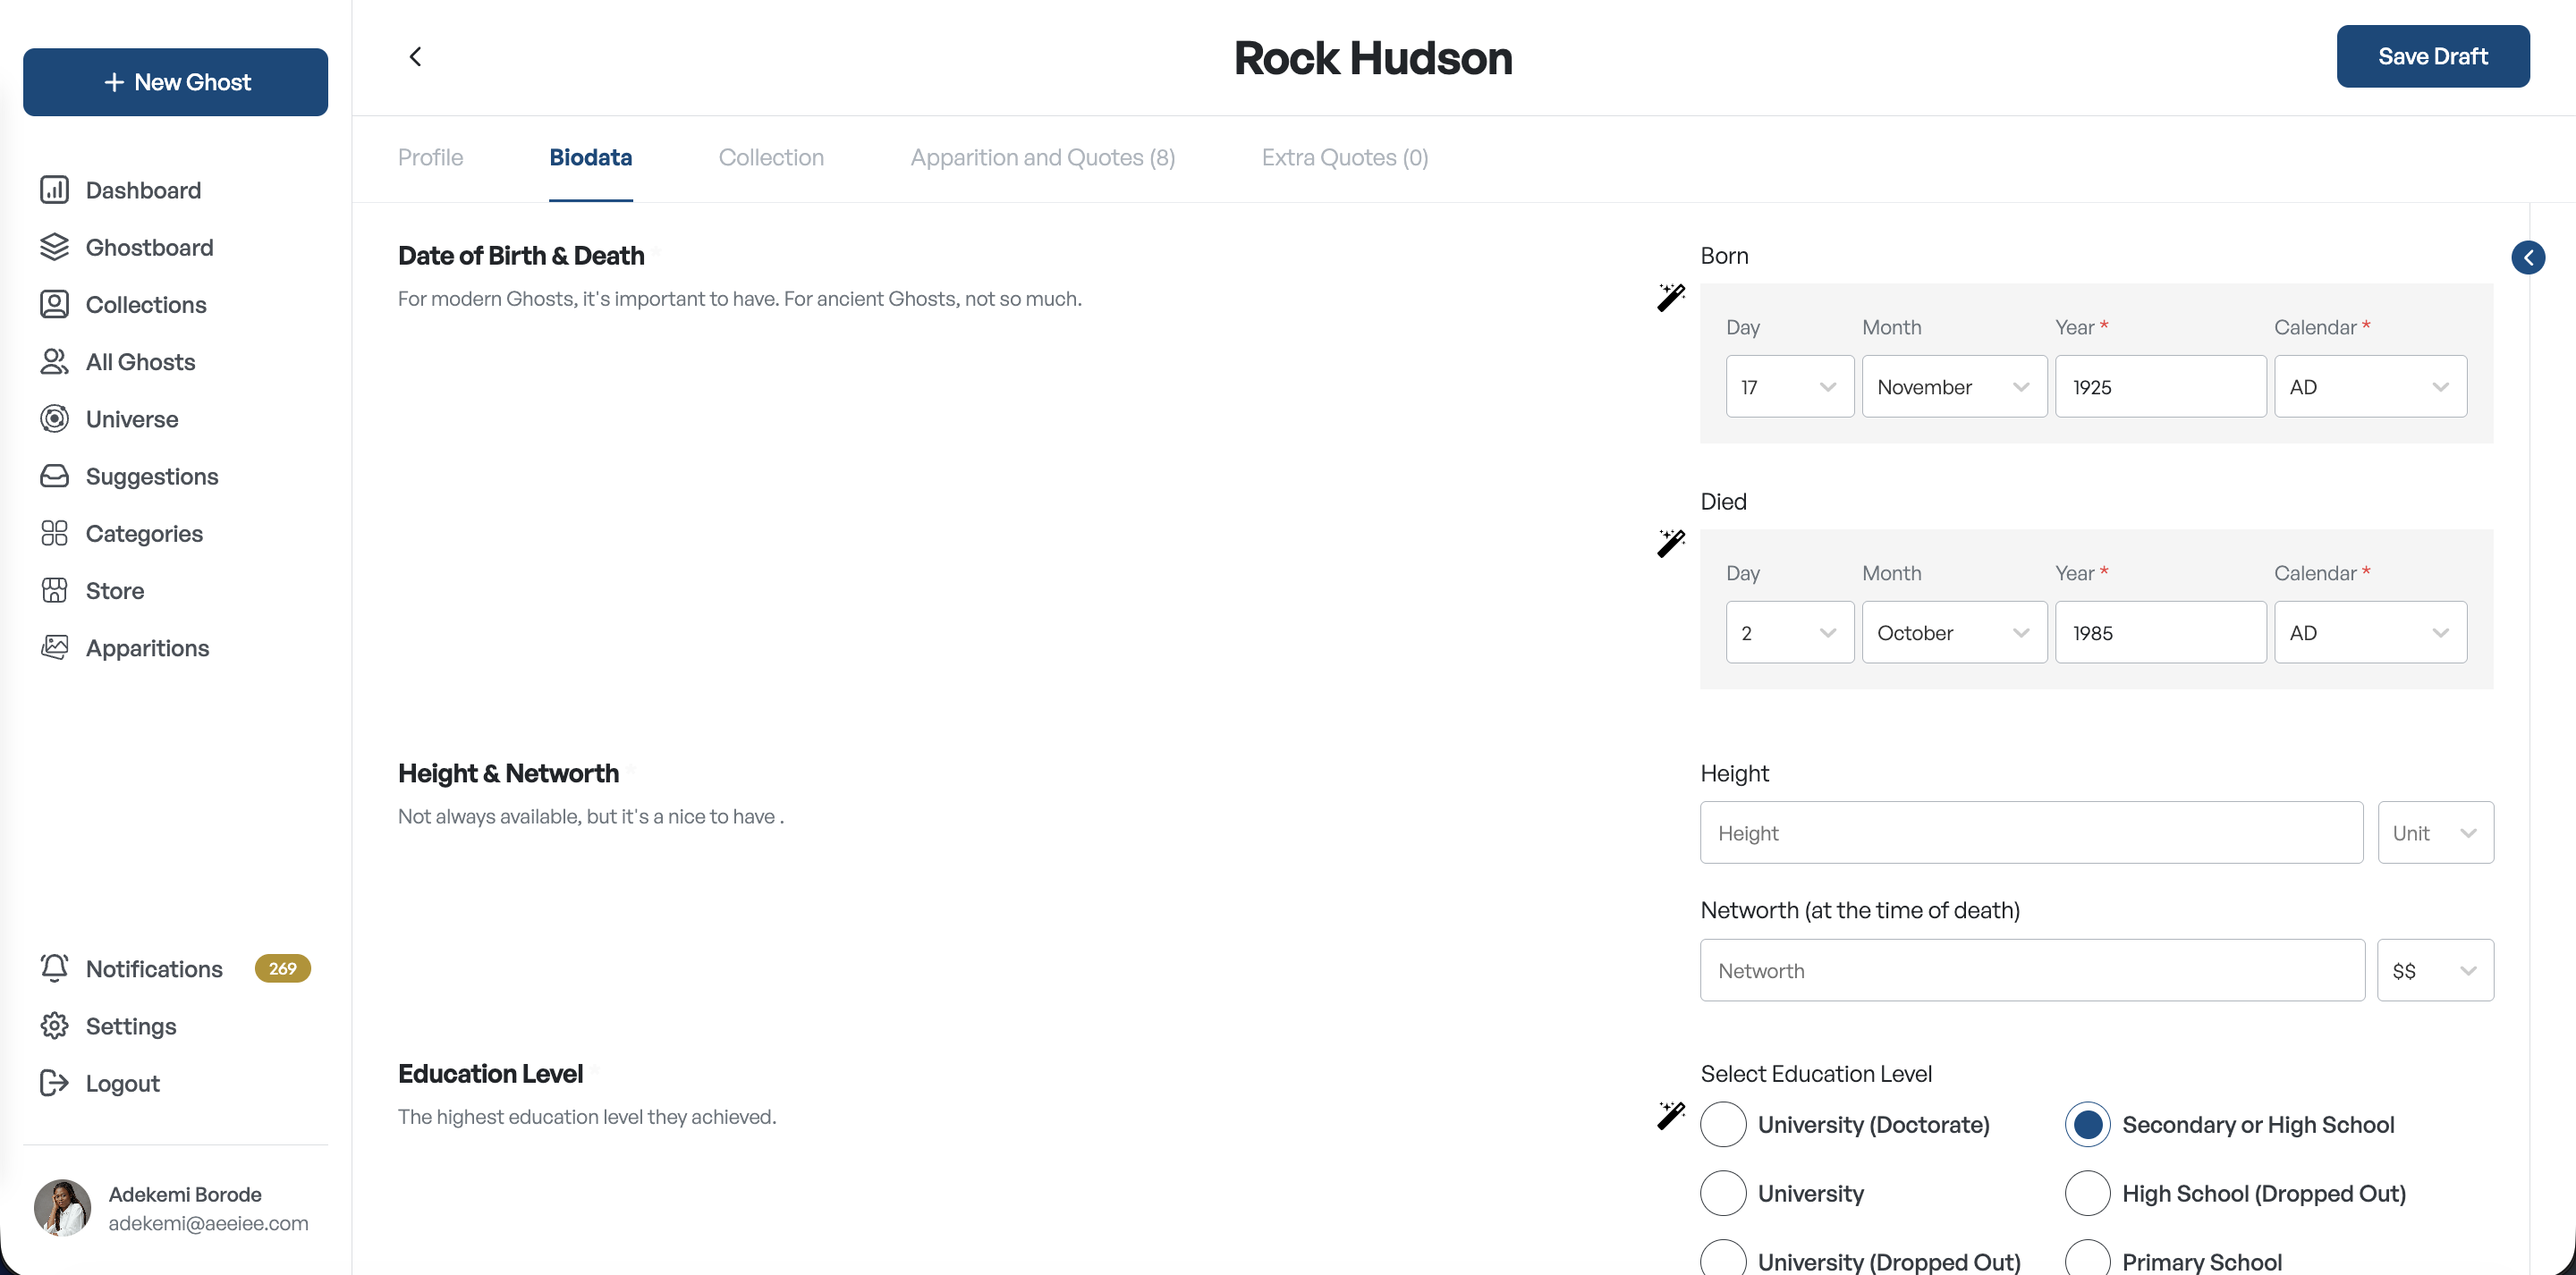Click the Height input field
The height and width of the screenshot is (1275, 2576).
click(2031, 833)
